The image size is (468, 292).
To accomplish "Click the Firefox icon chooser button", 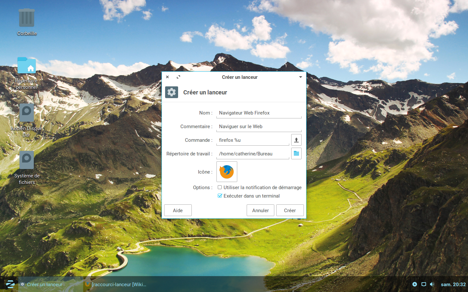I will coord(227,172).
